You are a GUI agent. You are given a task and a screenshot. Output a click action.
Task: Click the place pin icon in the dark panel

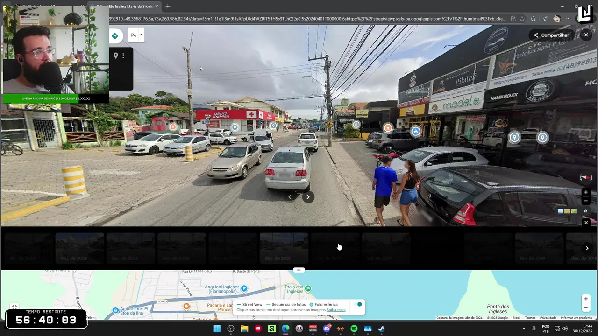click(116, 56)
